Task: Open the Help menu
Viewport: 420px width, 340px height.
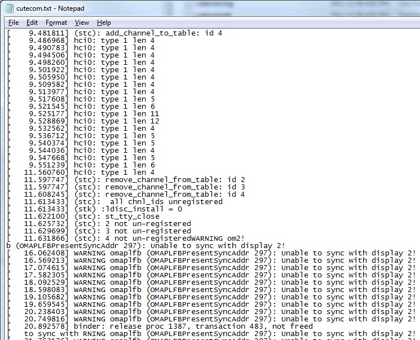Action: (x=104, y=23)
